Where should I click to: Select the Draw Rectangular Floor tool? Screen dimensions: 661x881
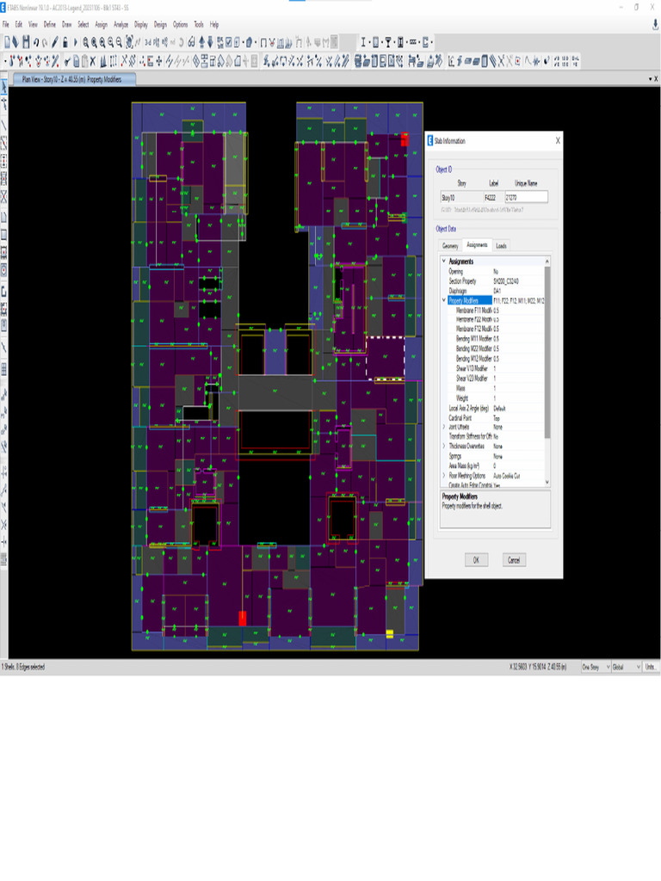[4, 235]
